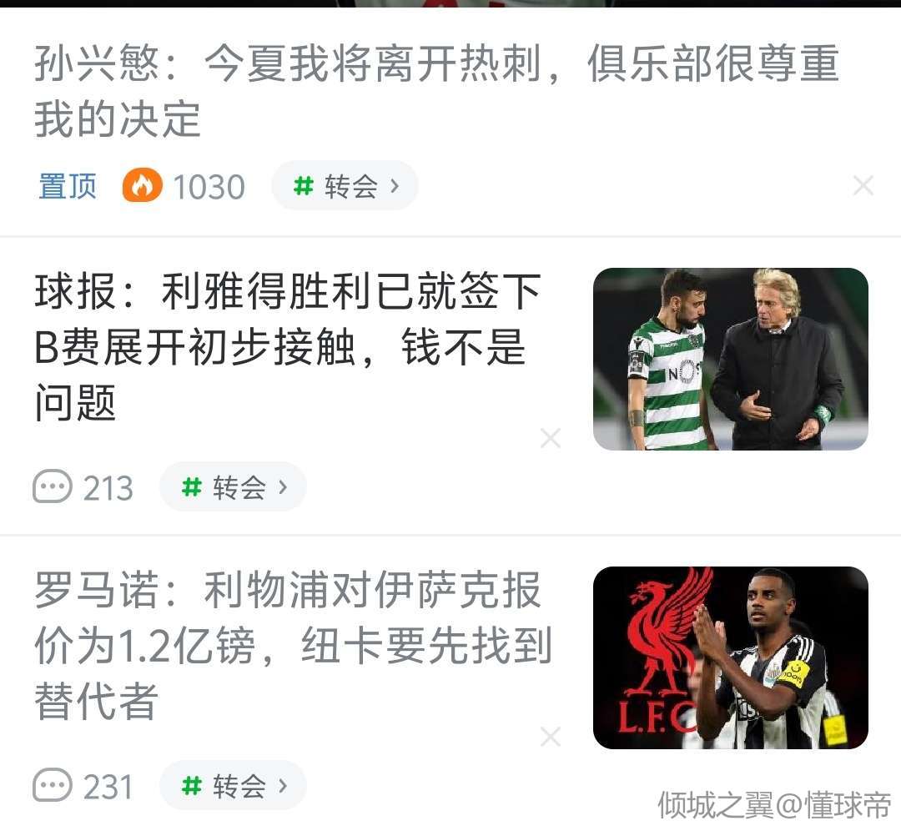Expand 转会 tag chevron under B费 article

coord(282,487)
